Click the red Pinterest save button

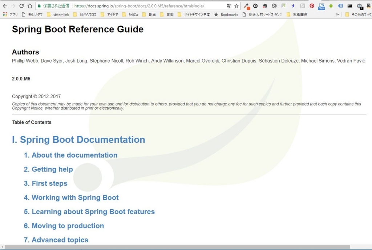point(312,6)
